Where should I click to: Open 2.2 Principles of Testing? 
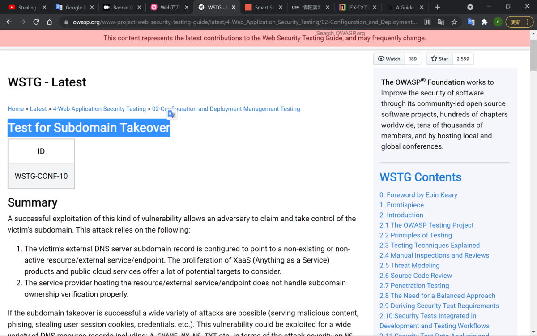(416, 235)
